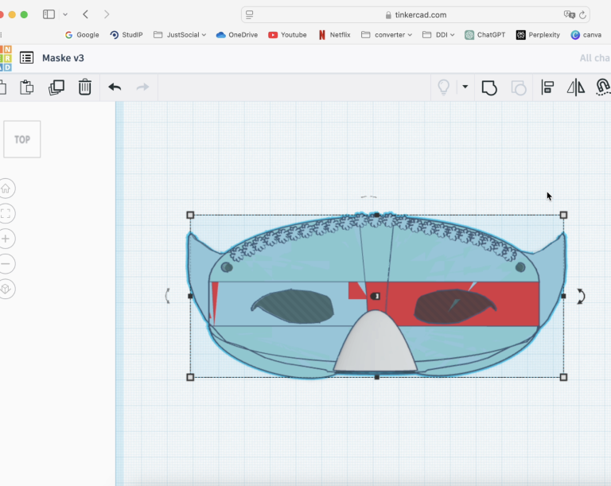Zoom in with the plus button
The width and height of the screenshot is (611, 486).
(x=6, y=239)
